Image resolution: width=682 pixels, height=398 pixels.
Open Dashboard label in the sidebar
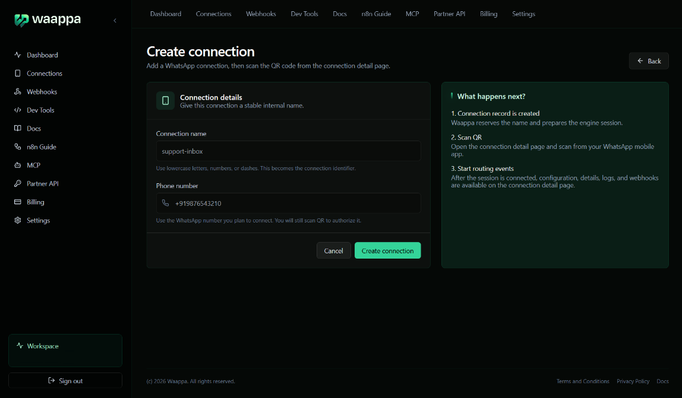(x=42, y=55)
